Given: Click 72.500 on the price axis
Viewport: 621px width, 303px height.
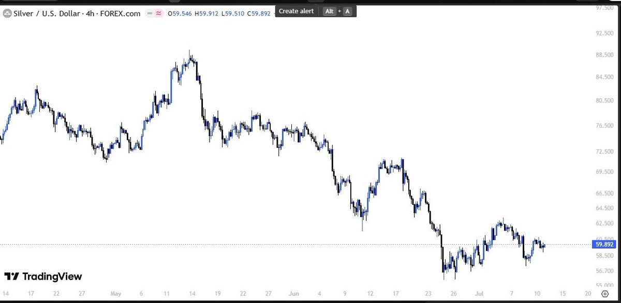Looking at the screenshot, I should 604,151.
